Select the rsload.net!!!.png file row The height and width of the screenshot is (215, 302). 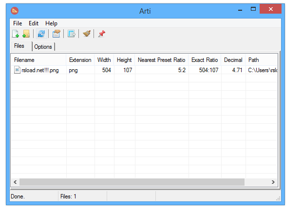tap(144, 70)
